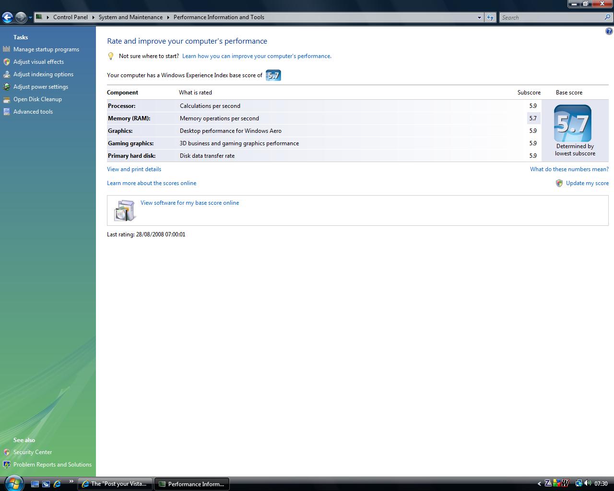Image resolution: width=614 pixels, height=491 pixels.
Task: Launch Internet Explorer from Quick Launch
Action: pos(57,484)
